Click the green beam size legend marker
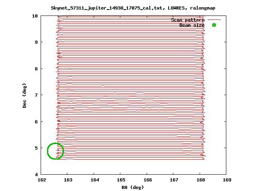The width and height of the screenshot is (255, 191). point(214,25)
